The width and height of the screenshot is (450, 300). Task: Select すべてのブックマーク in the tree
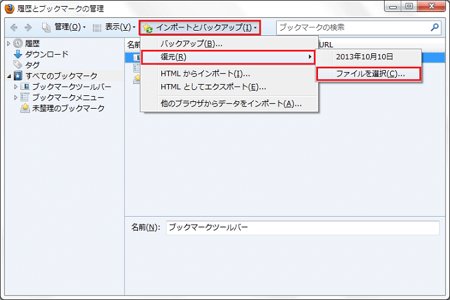pyautogui.click(x=61, y=76)
